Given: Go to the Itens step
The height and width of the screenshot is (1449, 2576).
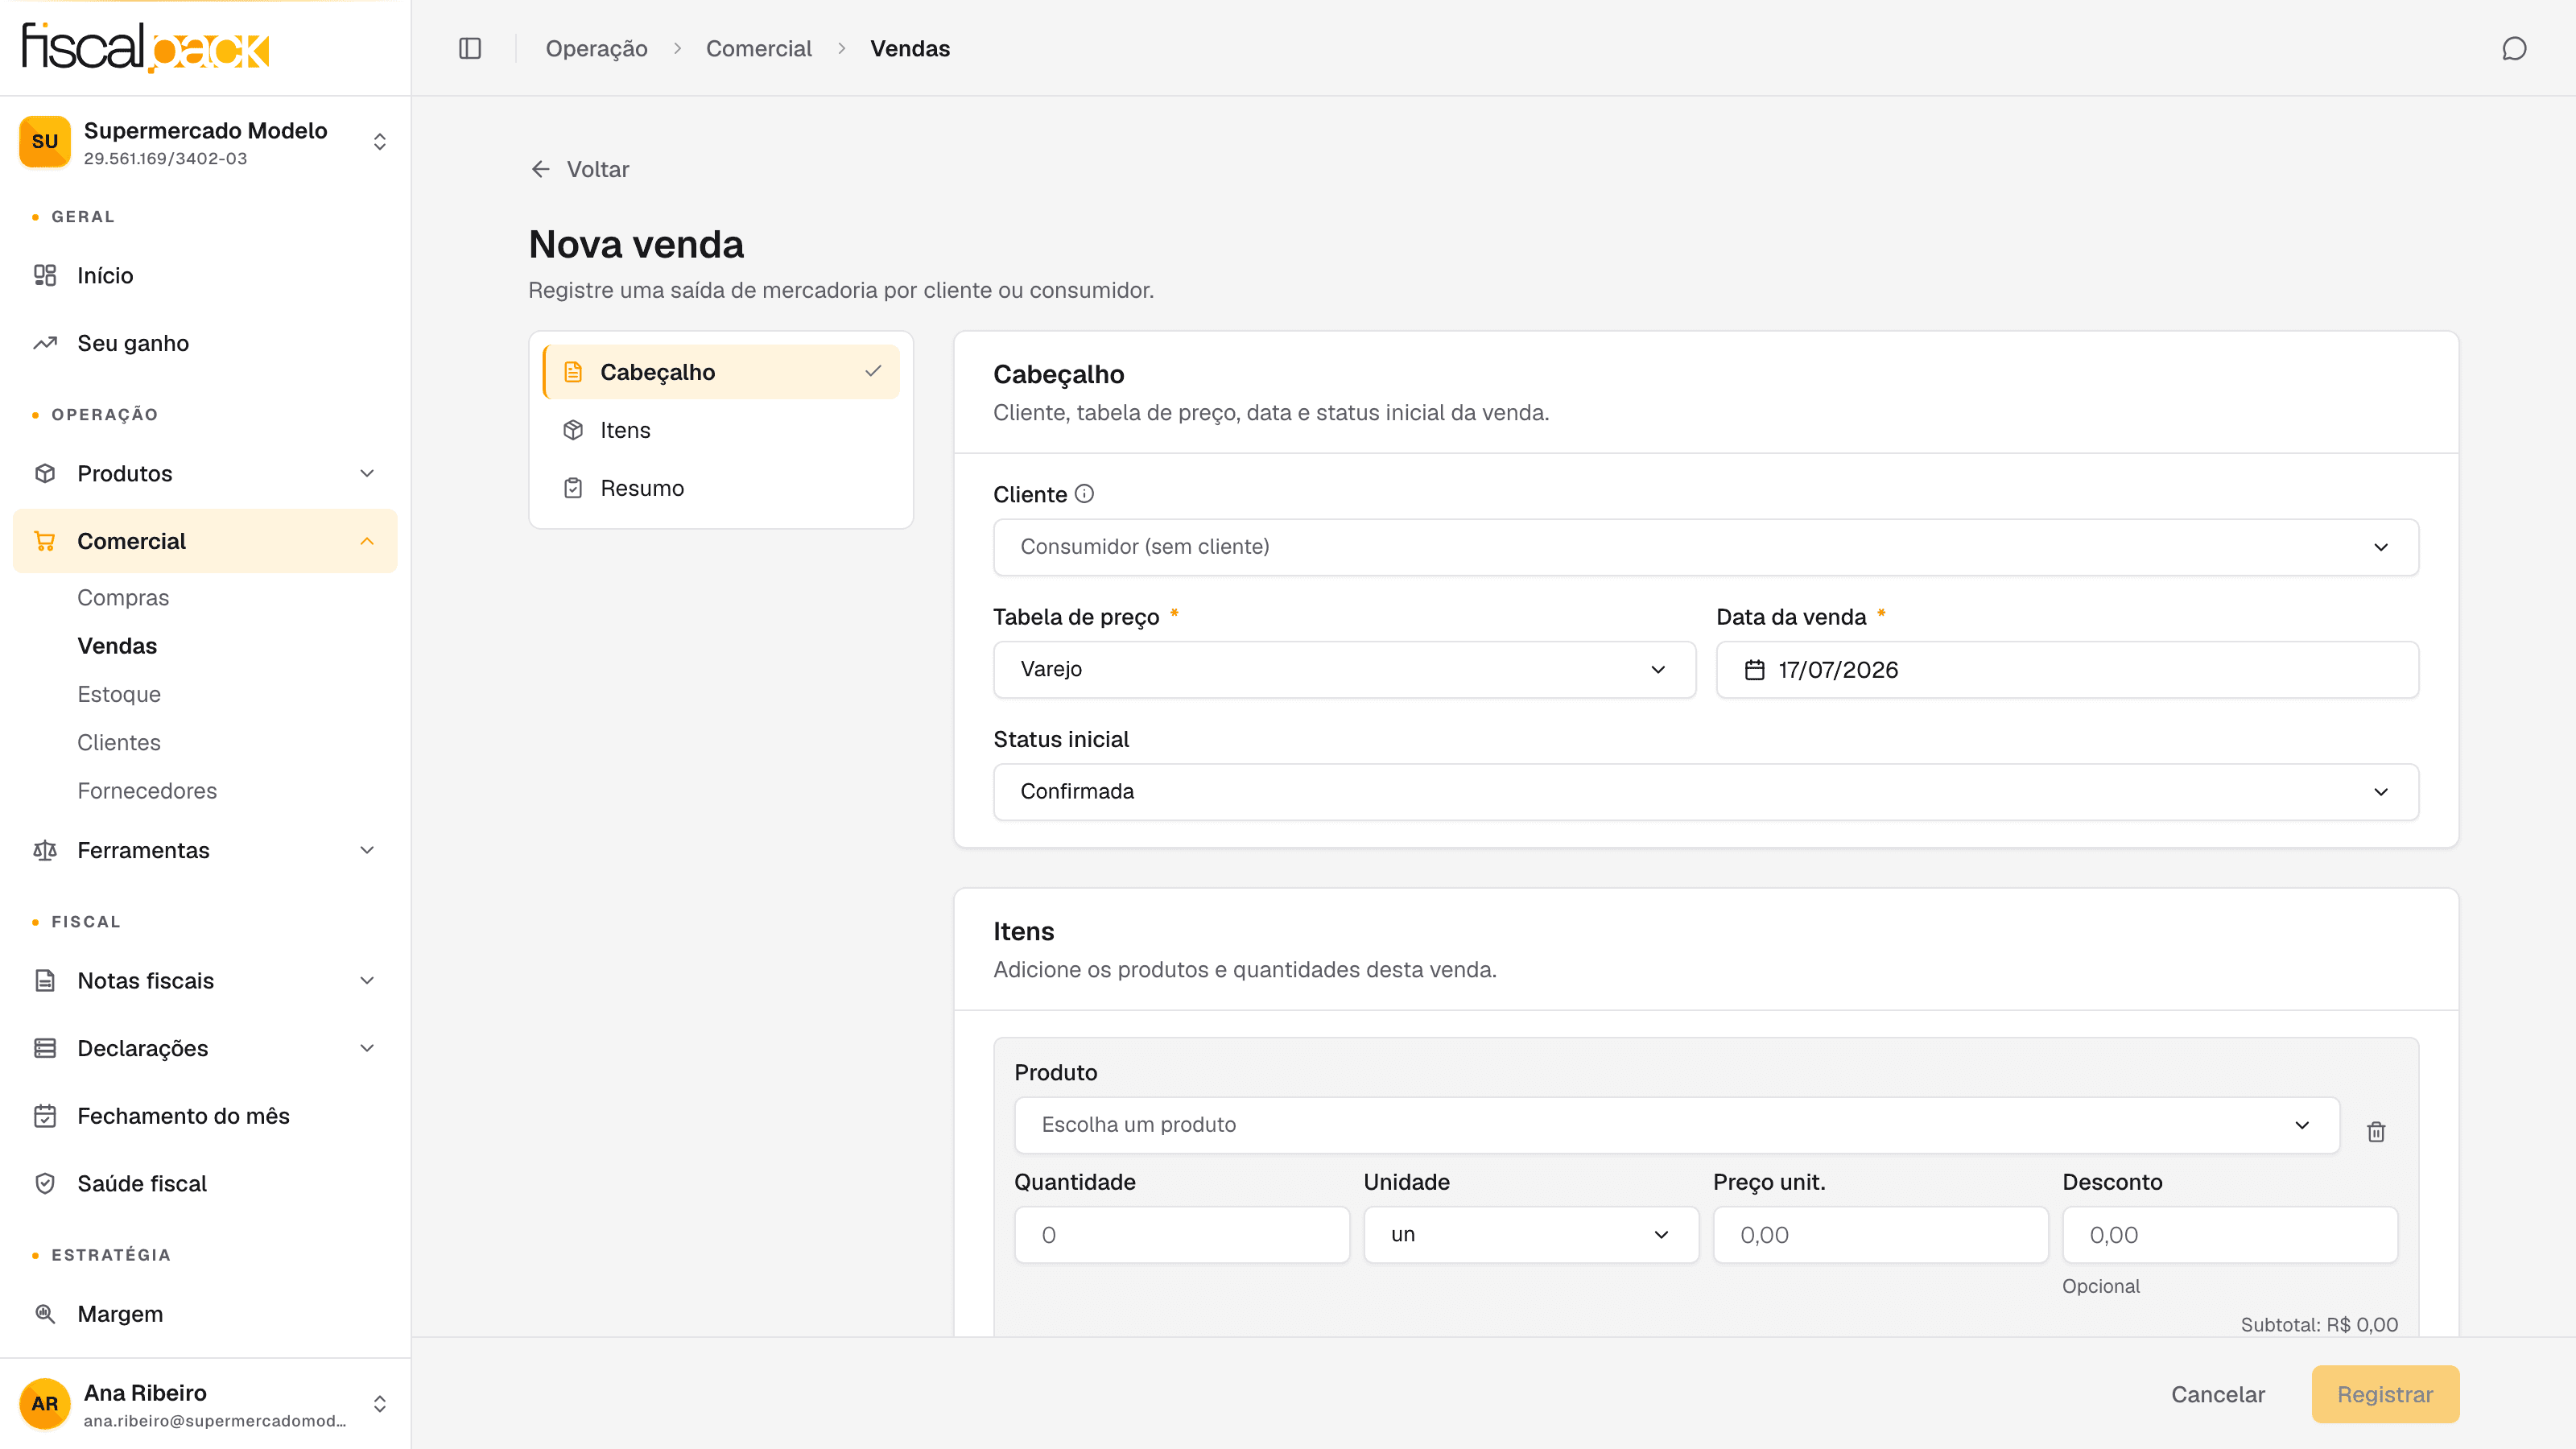Looking at the screenshot, I should (720, 430).
